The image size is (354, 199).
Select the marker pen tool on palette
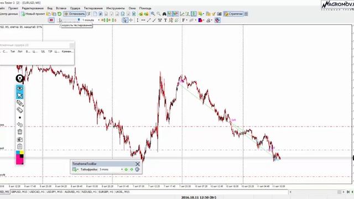click(20, 103)
